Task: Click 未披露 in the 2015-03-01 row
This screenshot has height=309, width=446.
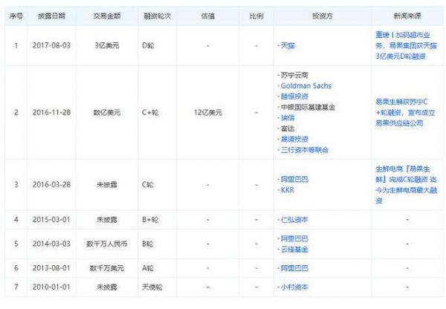Action: [x=107, y=220]
